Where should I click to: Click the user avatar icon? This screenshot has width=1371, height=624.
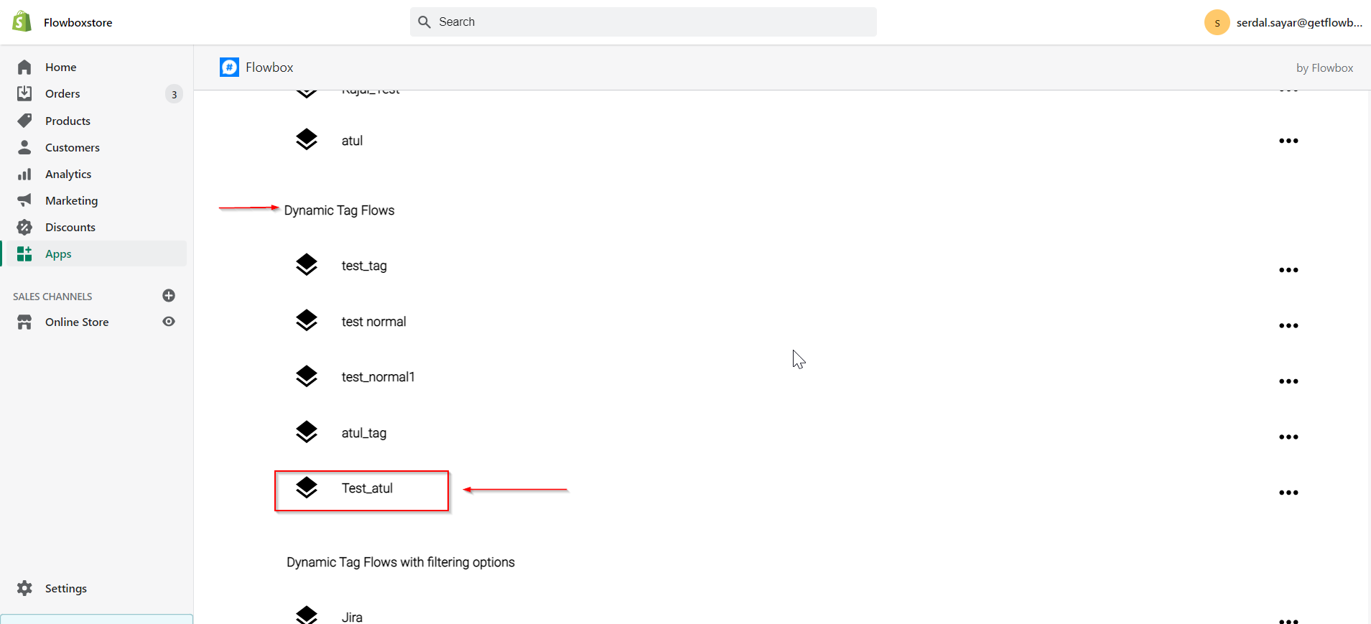pyautogui.click(x=1217, y=22)
